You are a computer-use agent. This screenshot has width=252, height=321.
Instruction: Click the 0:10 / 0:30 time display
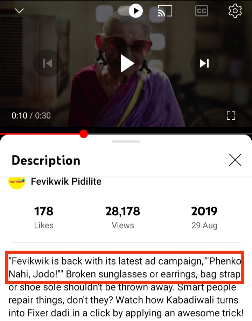pyautogui.click(x=31, y=116)
